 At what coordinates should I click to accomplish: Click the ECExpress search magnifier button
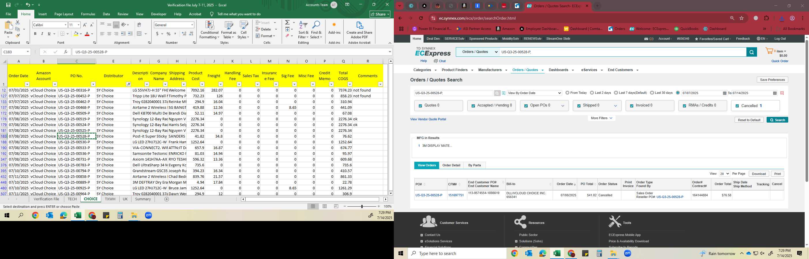pos(751,52)
